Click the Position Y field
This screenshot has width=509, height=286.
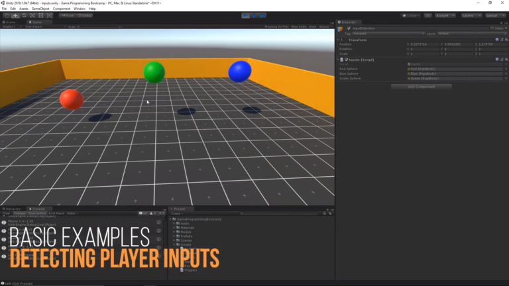(x=459, y=44)
